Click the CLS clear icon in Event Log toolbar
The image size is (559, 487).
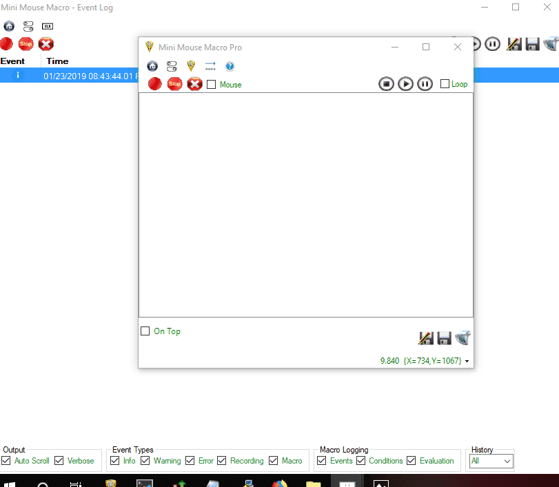(x=47, y=26)
